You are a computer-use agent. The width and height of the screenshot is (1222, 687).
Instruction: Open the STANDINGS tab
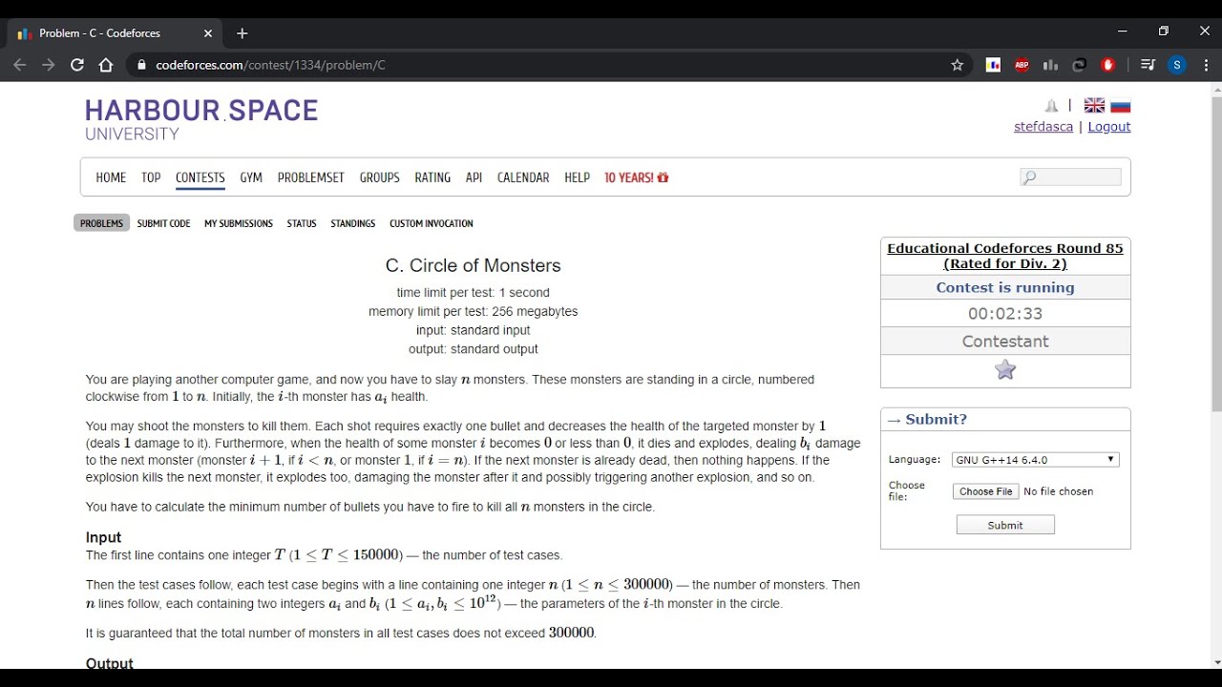353,223
